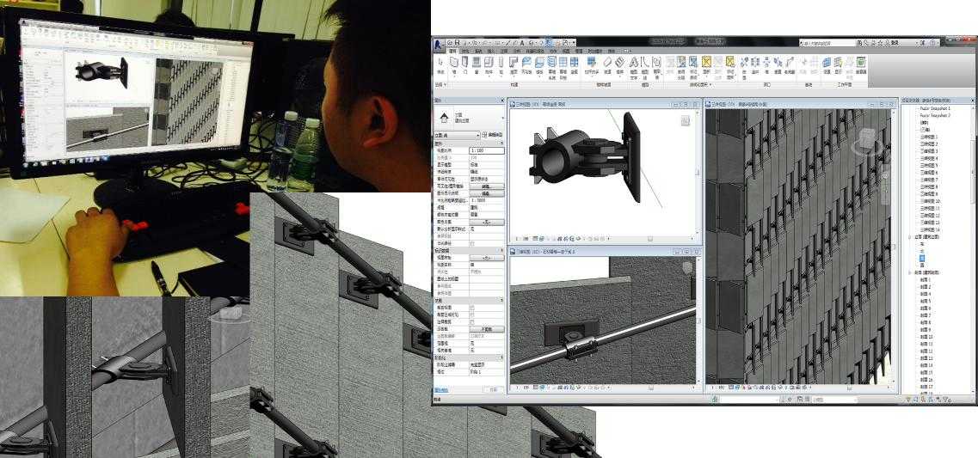The image size is (978, 458).
Task: Select the Model Line tool
Action: [x=645, y=66]
